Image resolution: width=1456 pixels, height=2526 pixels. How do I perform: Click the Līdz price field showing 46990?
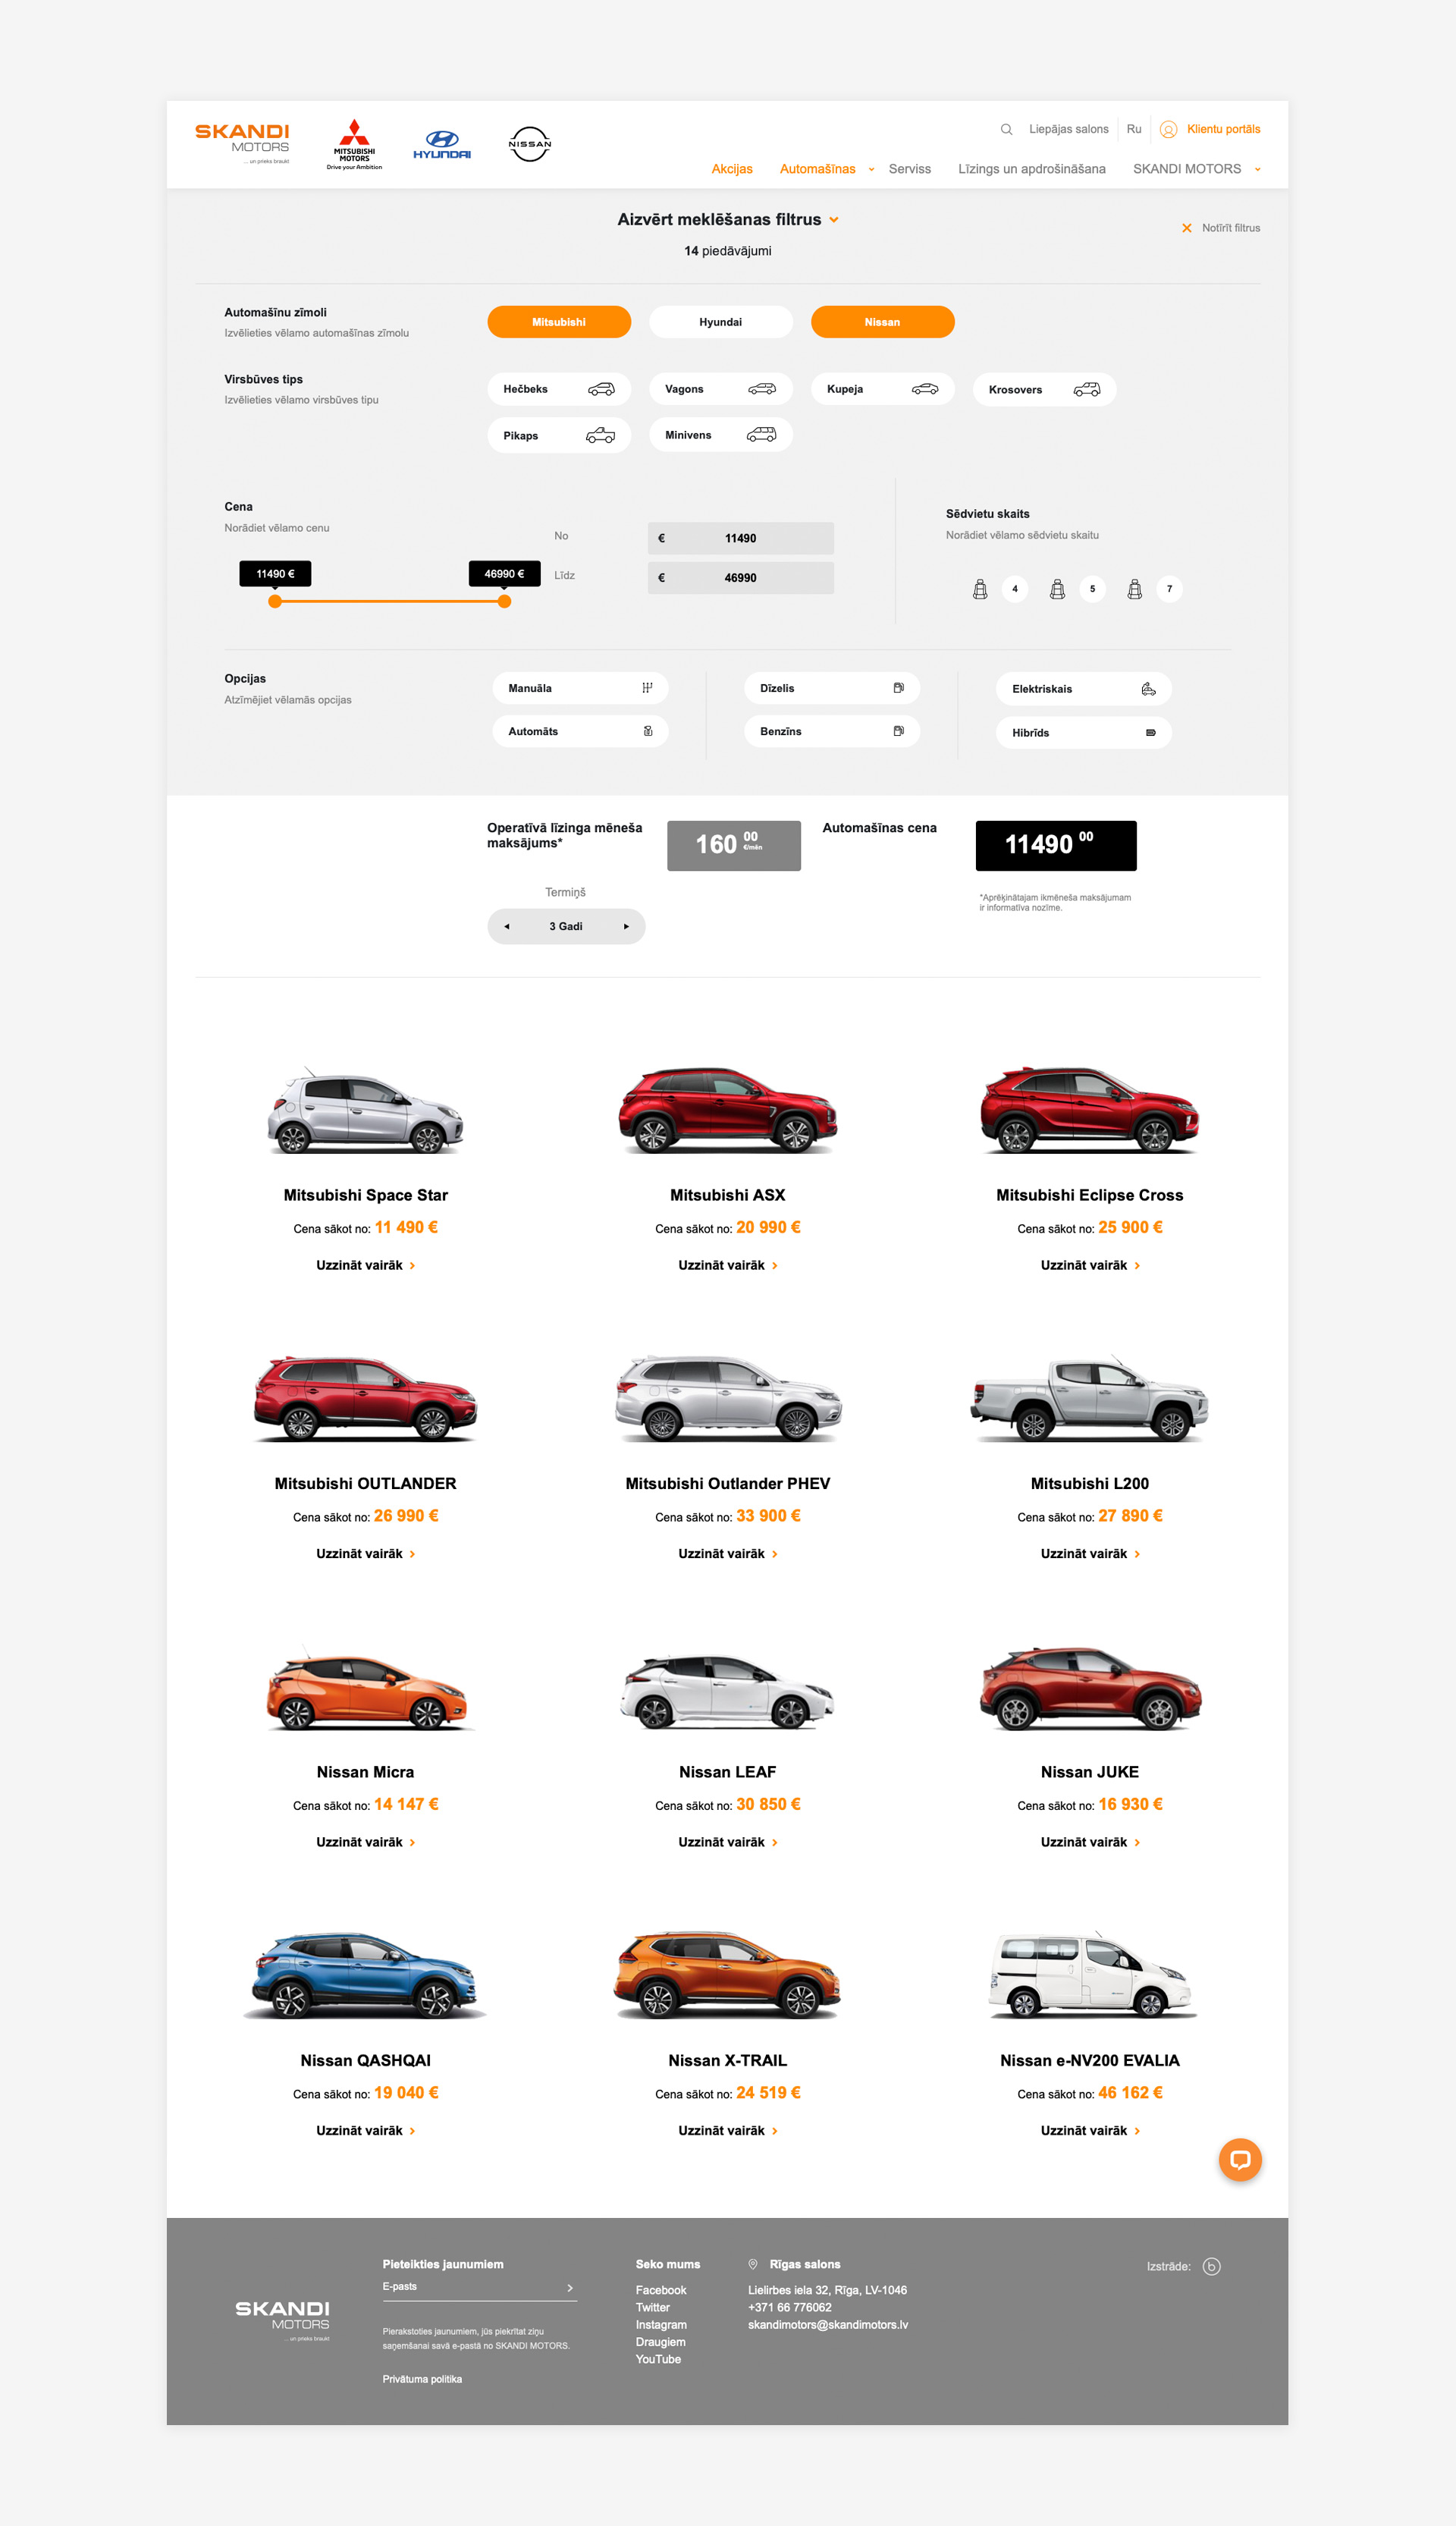[741, 578]
